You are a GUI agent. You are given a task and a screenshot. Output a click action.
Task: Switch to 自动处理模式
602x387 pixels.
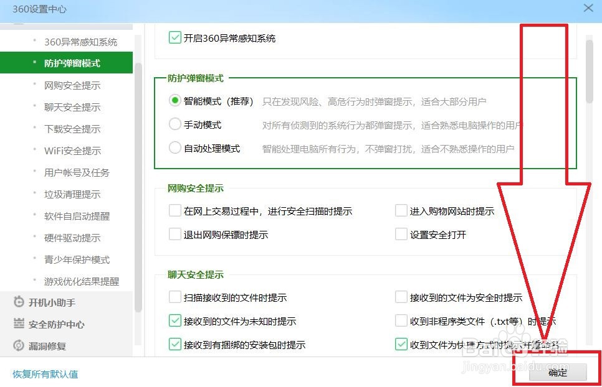point(175,148)
